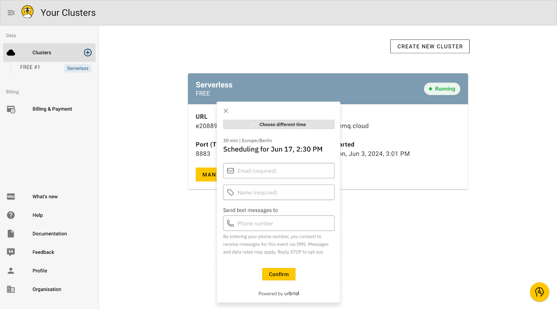Click the Feedback speech bubble icon
This screenshot has height=309, width=557.
pyautogui.click(x=11, y=252)
